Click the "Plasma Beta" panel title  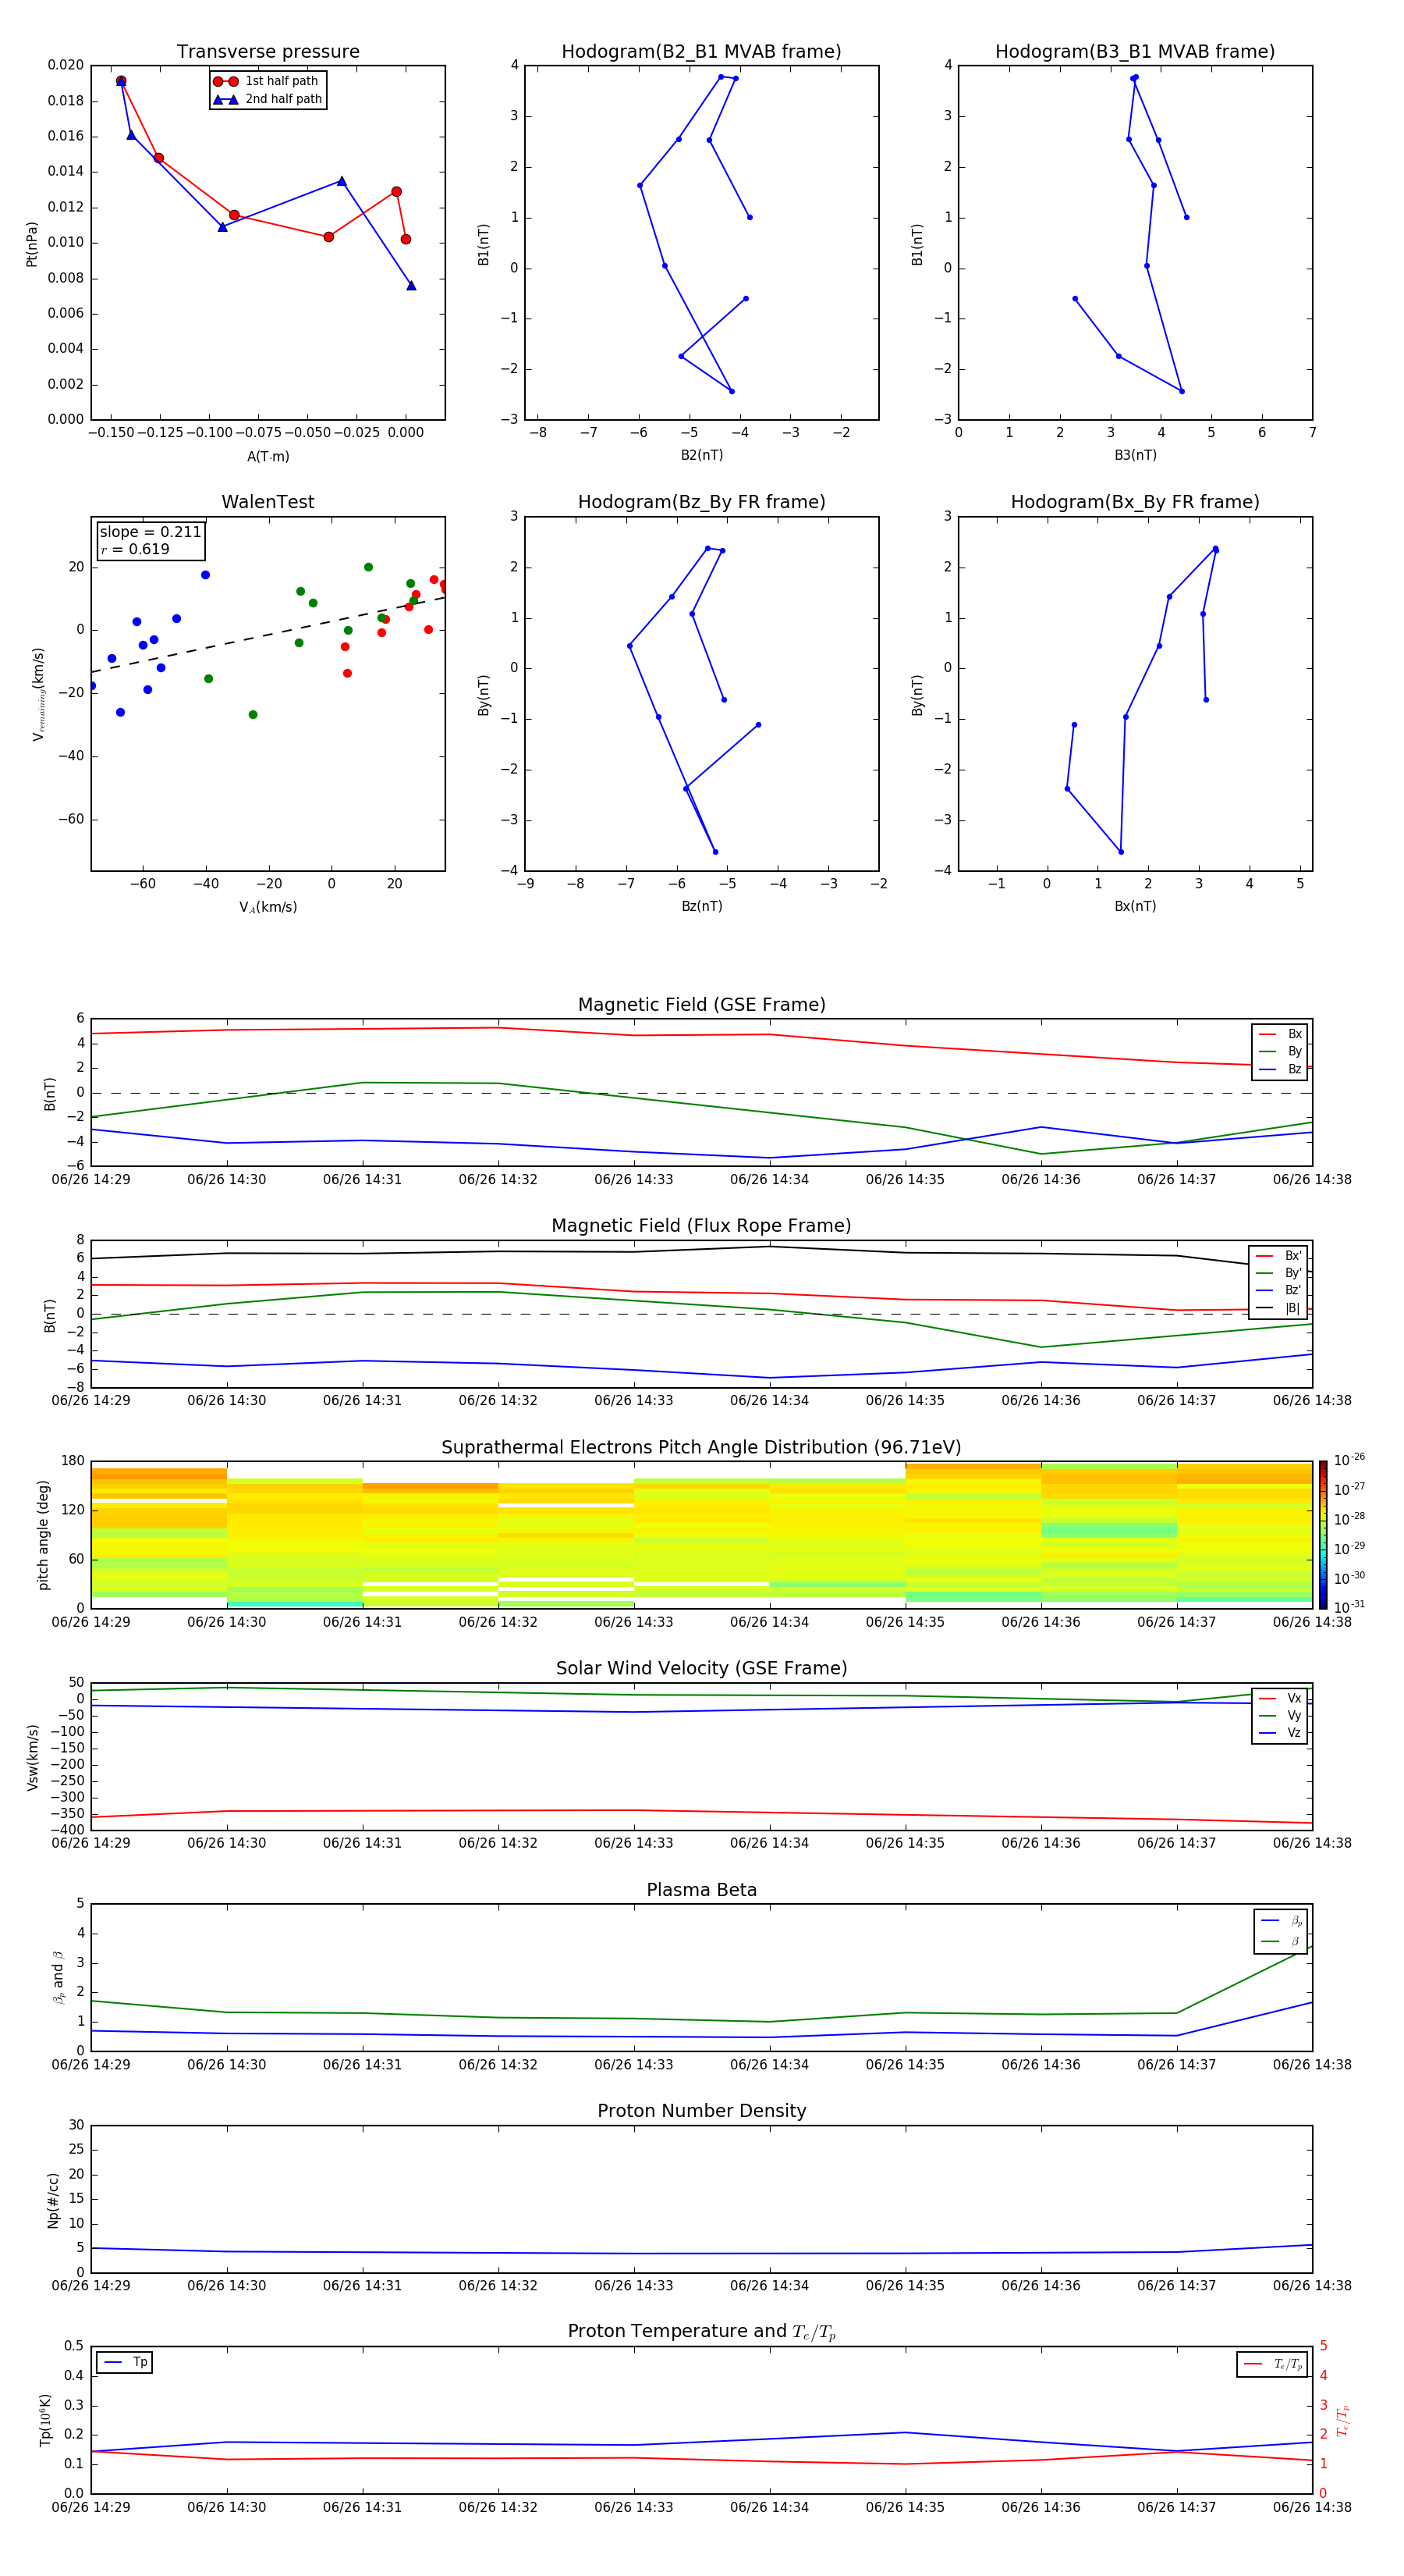pos(701,1890)
